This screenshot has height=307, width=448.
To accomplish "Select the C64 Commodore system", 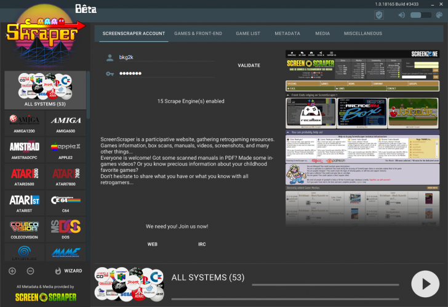I will click(65, 203).
